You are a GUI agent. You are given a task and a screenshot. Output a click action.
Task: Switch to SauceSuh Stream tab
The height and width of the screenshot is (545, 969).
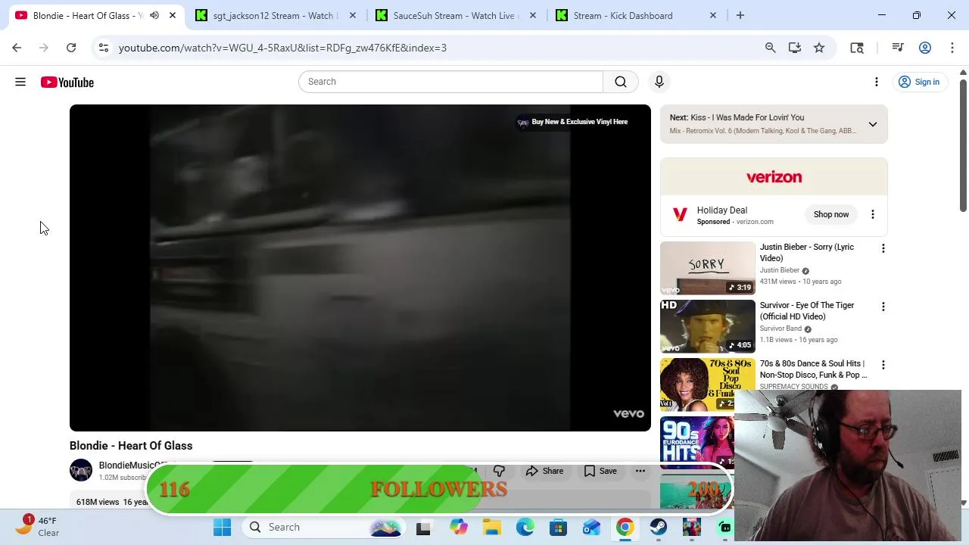(x=456, y=15)
